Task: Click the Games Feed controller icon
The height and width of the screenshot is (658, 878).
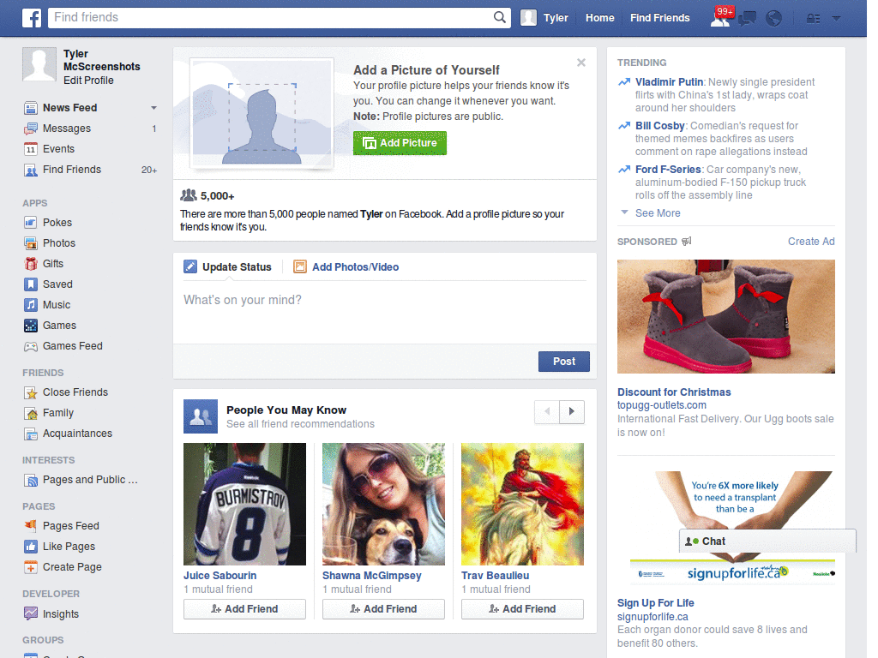Action: 30,346
